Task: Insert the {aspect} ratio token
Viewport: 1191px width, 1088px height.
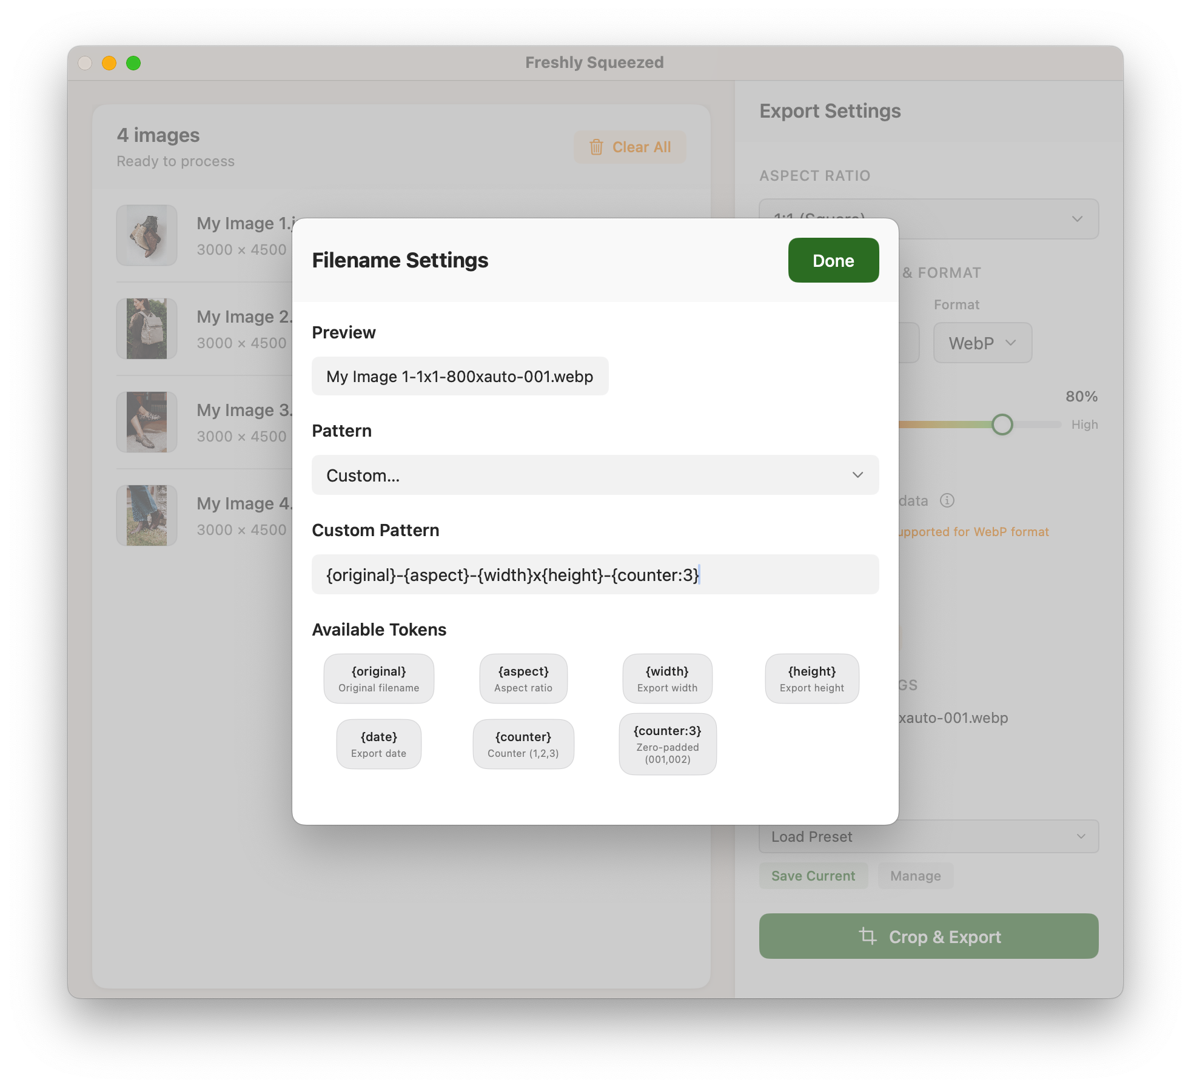Action: click(x=523, y=679)
